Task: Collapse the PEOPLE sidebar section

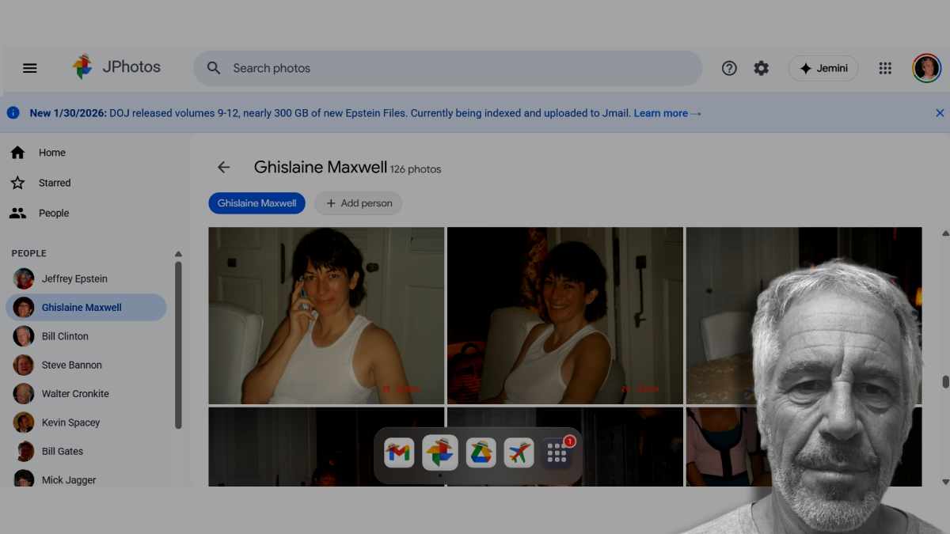Action: (x=178, y=253)
